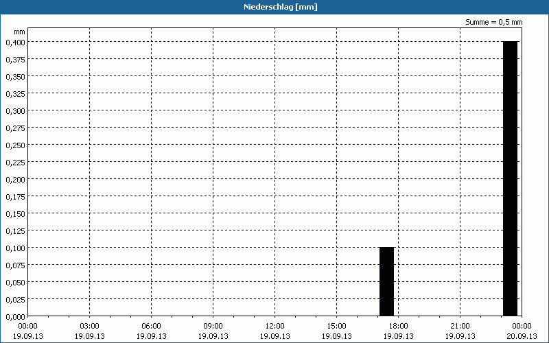This screenshot has height=343, width=549.
Task: Click the "21:00" time axis label
Action: 460,326
